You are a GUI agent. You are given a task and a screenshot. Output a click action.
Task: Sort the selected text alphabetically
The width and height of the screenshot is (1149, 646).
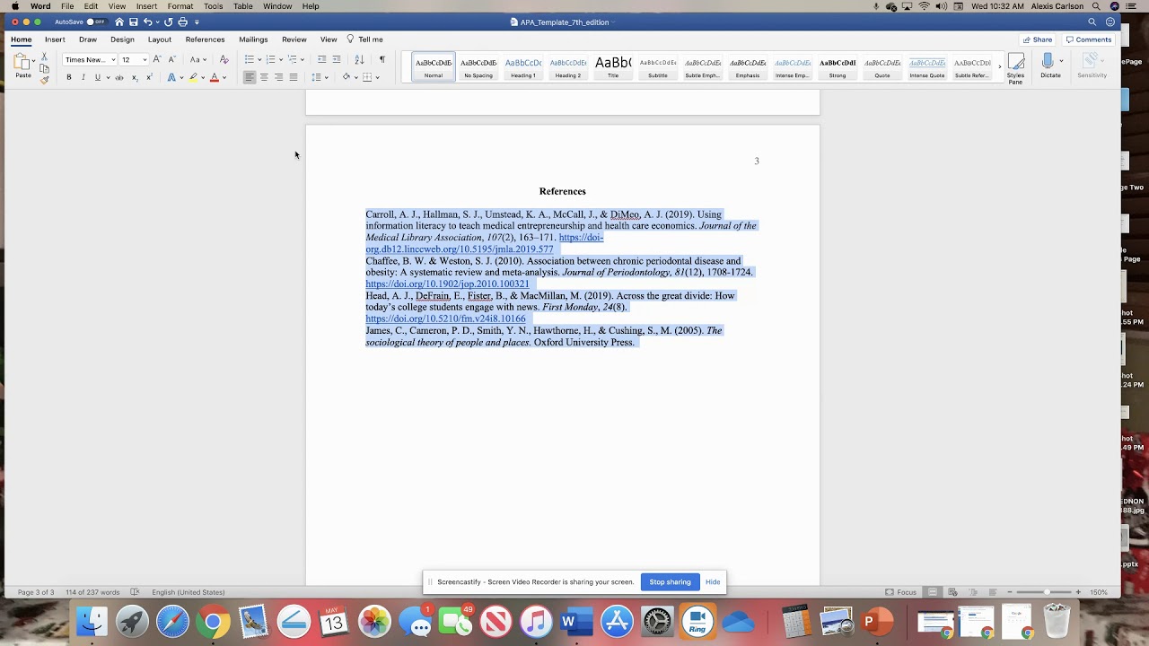pyautogui.click(x=359, y=59)
